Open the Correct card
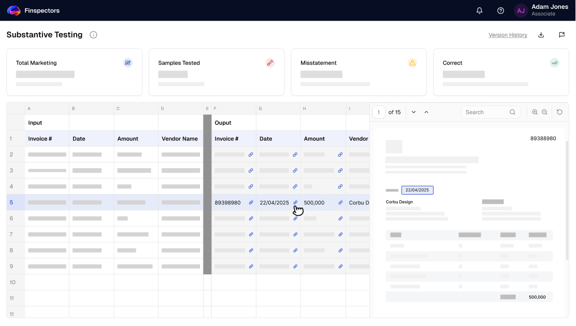 coord(501,72)
